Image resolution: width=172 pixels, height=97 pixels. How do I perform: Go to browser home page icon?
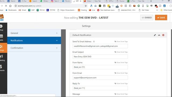[10, 6]
